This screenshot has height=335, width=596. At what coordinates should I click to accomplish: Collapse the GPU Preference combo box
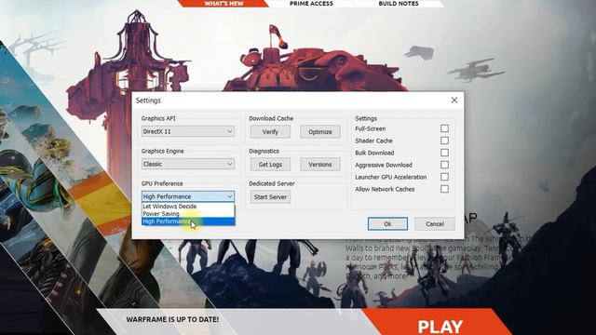point(188,196)
